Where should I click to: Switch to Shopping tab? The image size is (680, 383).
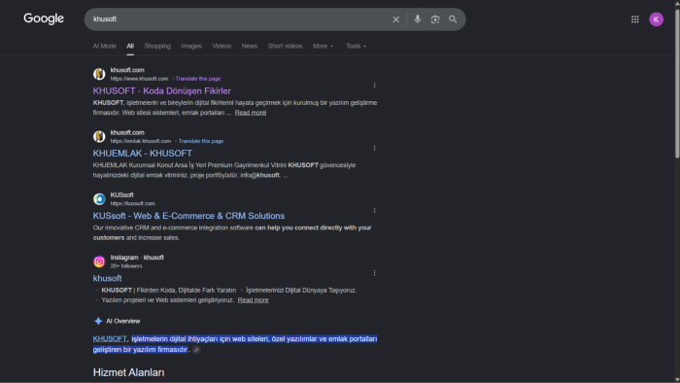(x=157, y=46)
